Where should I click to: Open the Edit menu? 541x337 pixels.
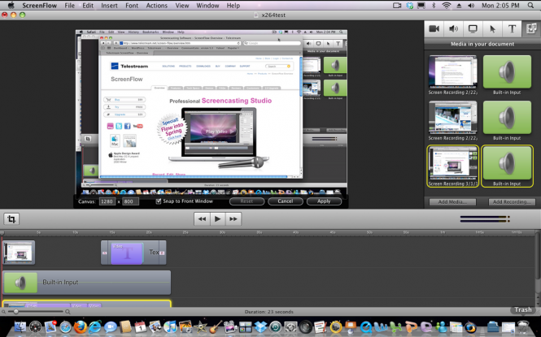point(88,6)
